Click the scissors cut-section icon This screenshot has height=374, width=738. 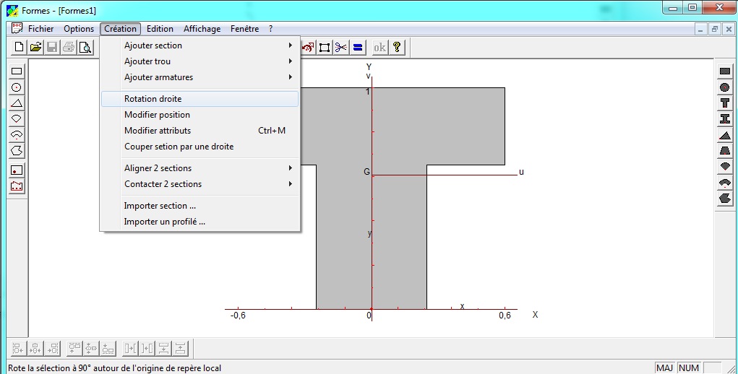[340, 47]
